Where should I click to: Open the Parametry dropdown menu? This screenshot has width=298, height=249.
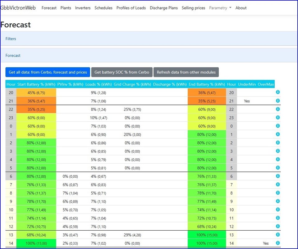220,8
